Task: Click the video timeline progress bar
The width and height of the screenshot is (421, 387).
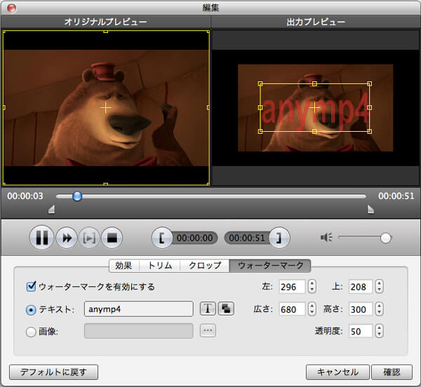Action: [x=211, y=196]
